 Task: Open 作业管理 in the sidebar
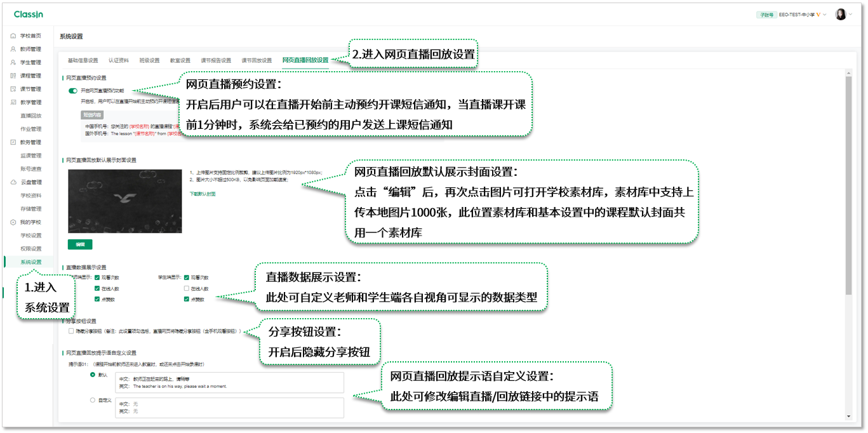[x=30, y=129]
